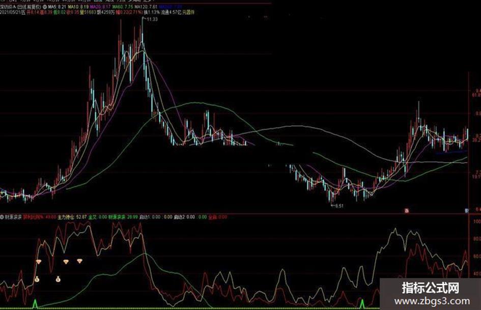Click the green 财源滚滚 28.99 value

(123, 217)
